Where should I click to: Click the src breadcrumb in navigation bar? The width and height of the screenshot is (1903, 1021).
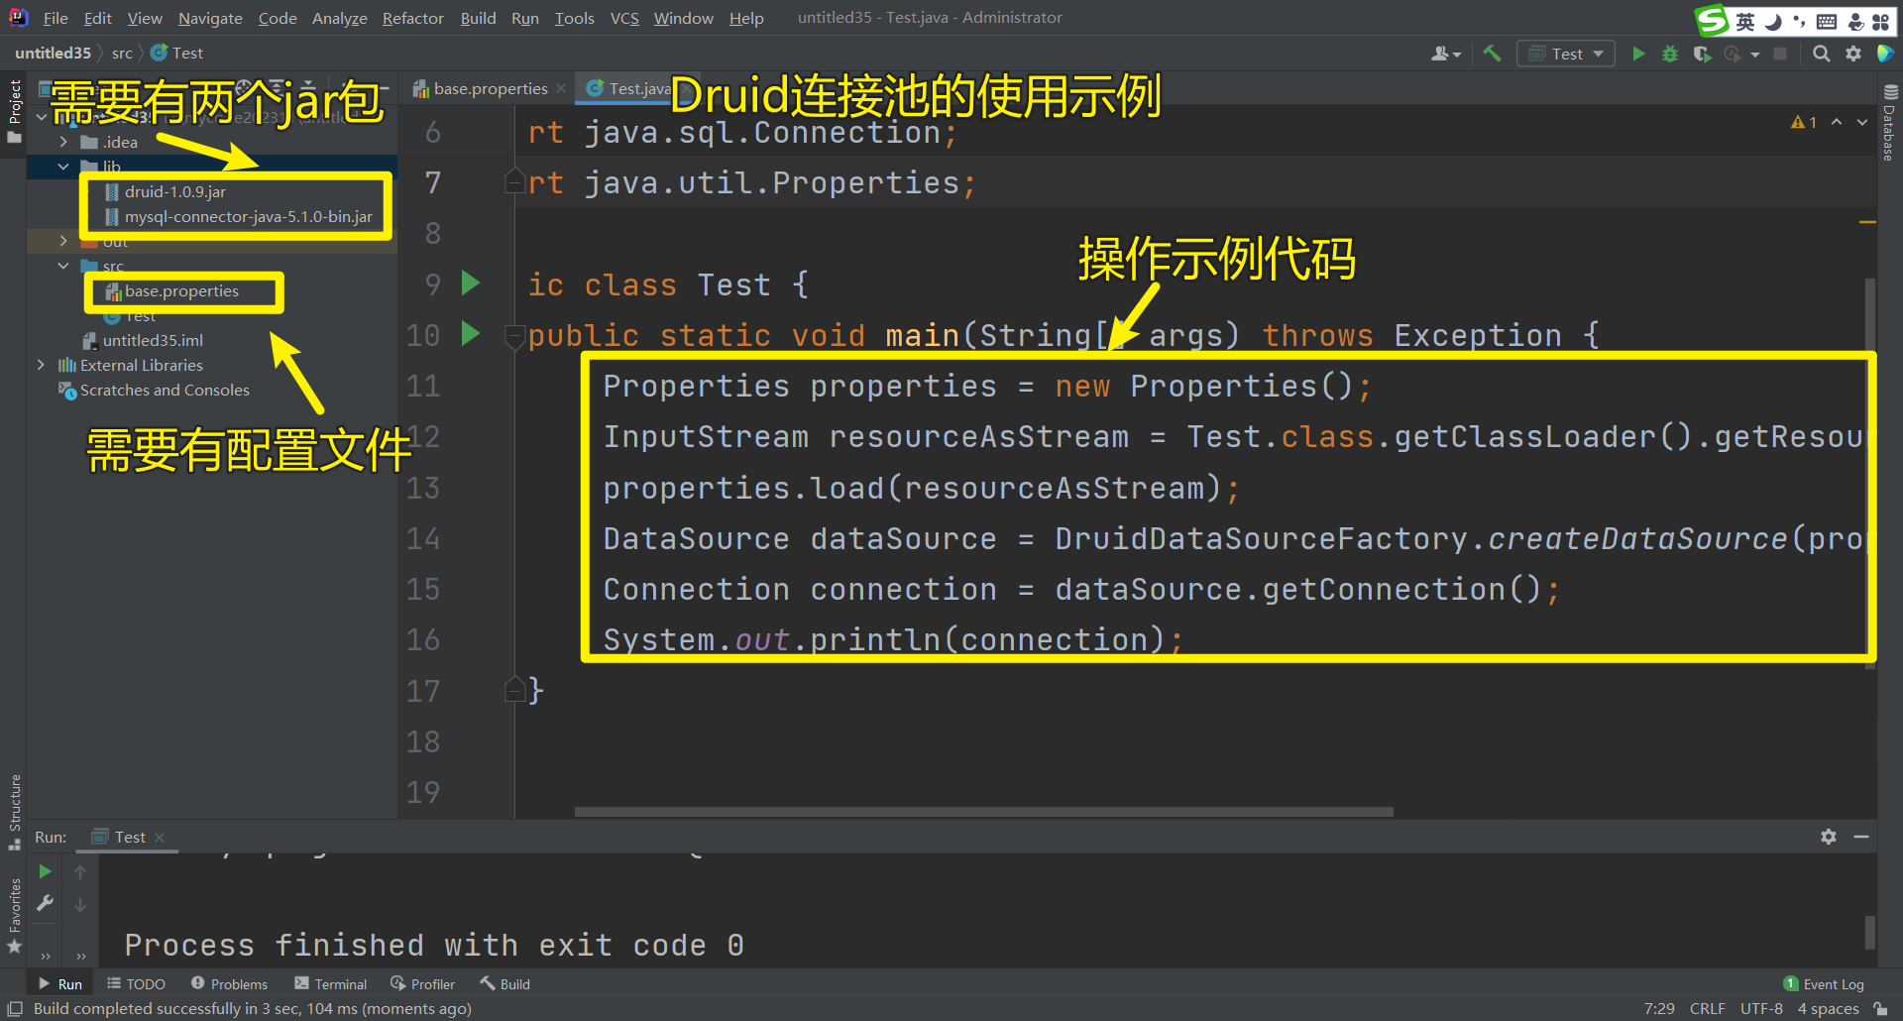click(x=122, y=54)
